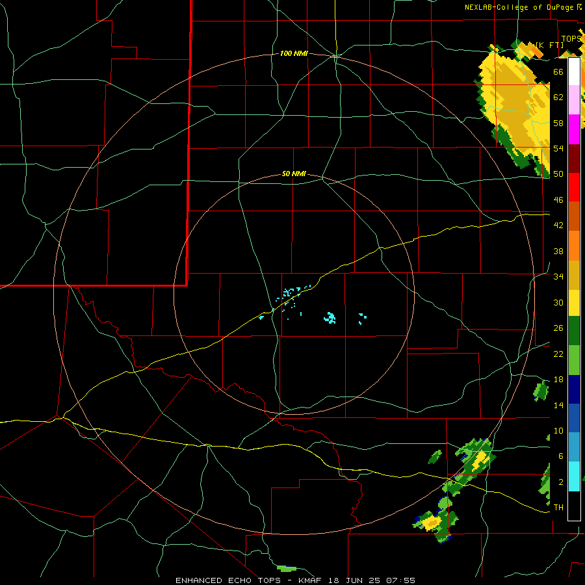The height and width of the screenshot is (585, 585).
Task: Click the '2' legend value
Action: 561,482
